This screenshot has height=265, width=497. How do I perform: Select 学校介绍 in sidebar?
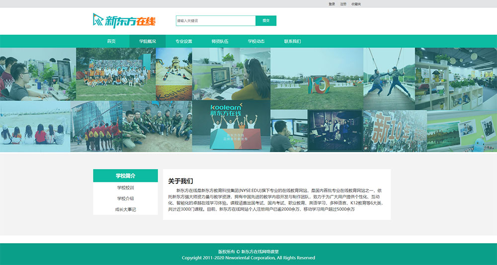point(126,198)
